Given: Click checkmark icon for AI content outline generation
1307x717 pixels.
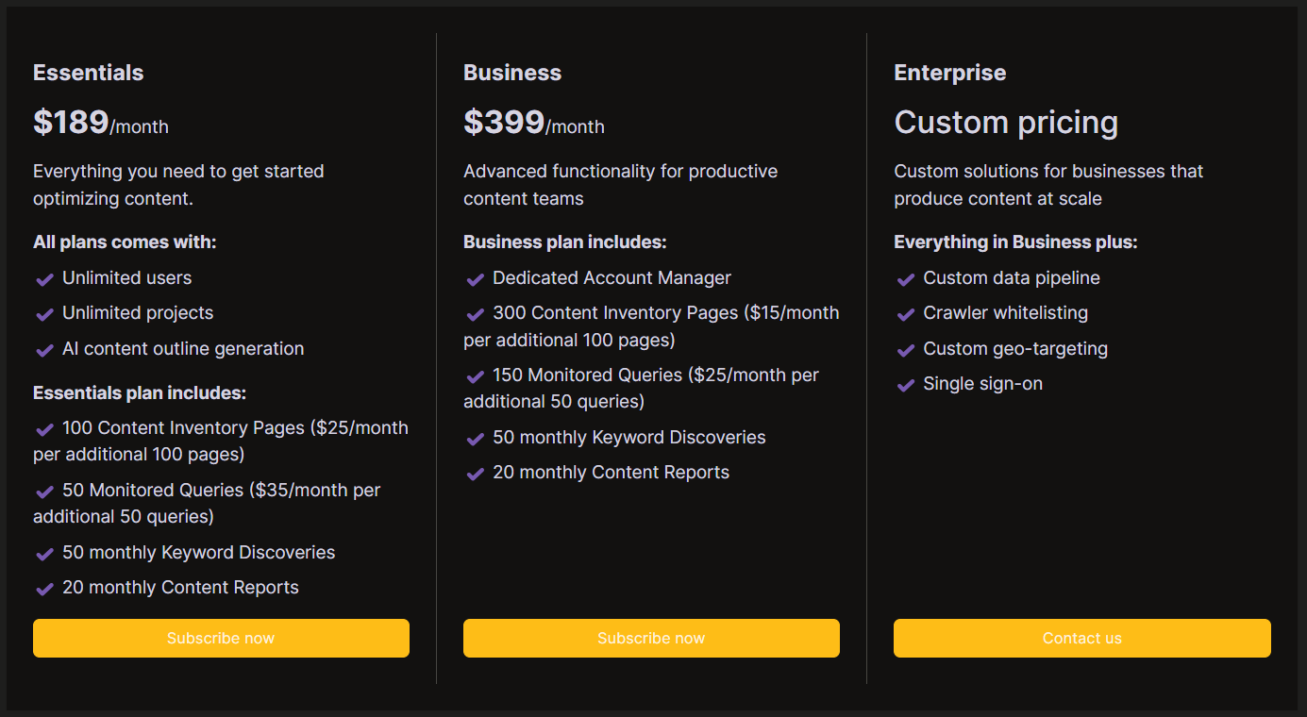Looking at the screenshot, I should tap(44, 350).
